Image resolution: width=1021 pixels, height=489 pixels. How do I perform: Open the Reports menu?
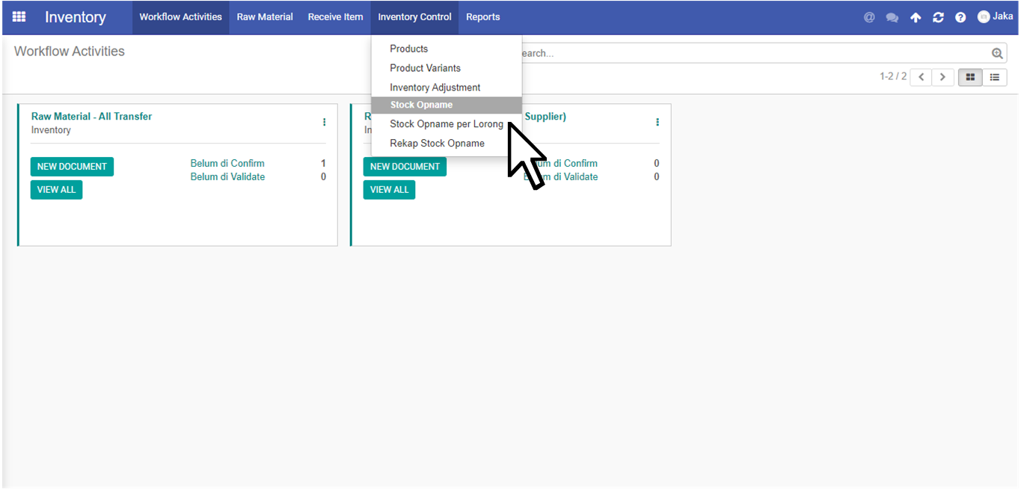tap(482, 17)
